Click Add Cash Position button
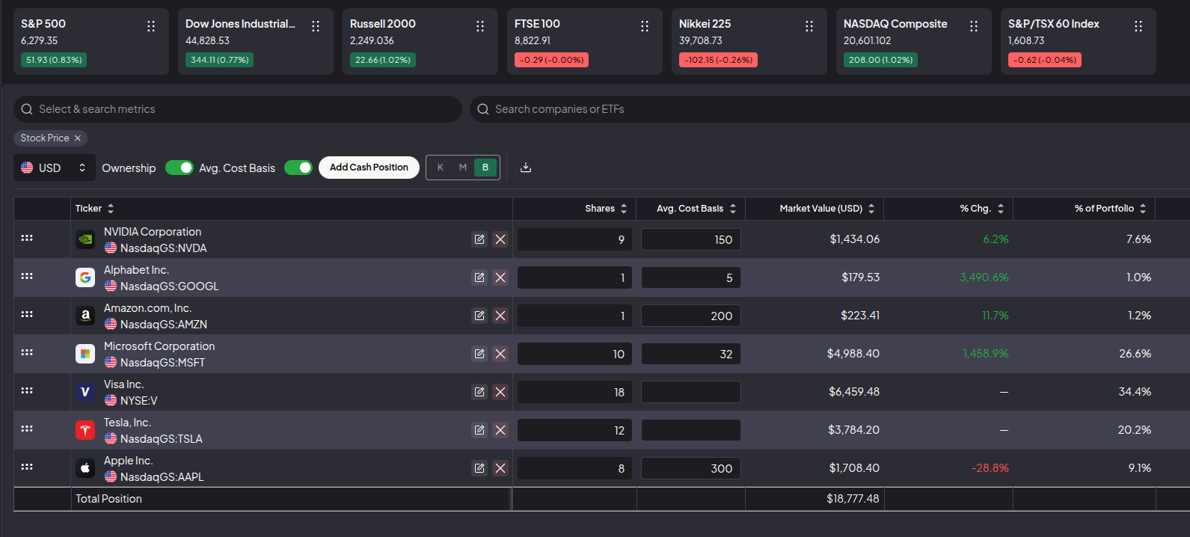The image size is (1190, 537). (x=369, y=168)
